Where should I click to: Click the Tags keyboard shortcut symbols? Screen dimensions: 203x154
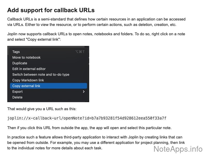80,52
